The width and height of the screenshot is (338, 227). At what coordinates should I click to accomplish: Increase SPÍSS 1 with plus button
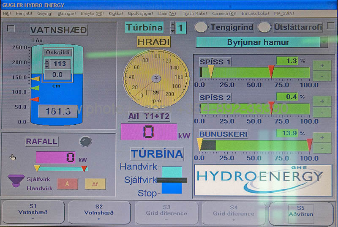[x=322, y=66]
